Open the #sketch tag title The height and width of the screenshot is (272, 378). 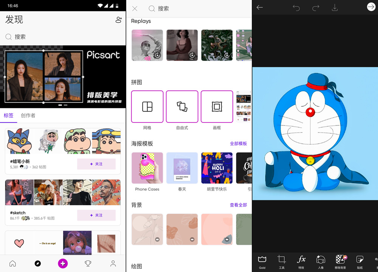click(18, 213)
